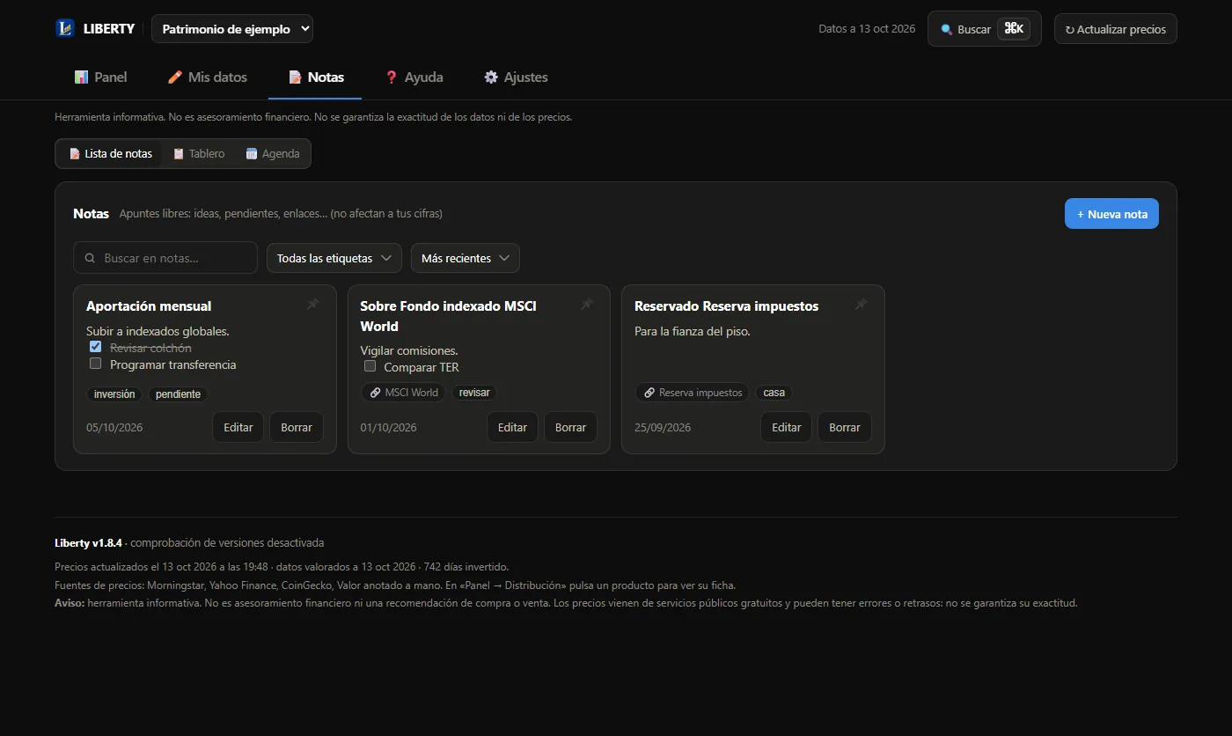
Task: Open the Más recientes sort dropdown
Action: [466, 258]
